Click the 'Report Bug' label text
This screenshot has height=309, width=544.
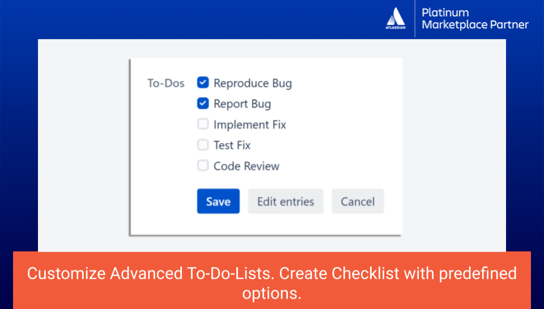242,104
